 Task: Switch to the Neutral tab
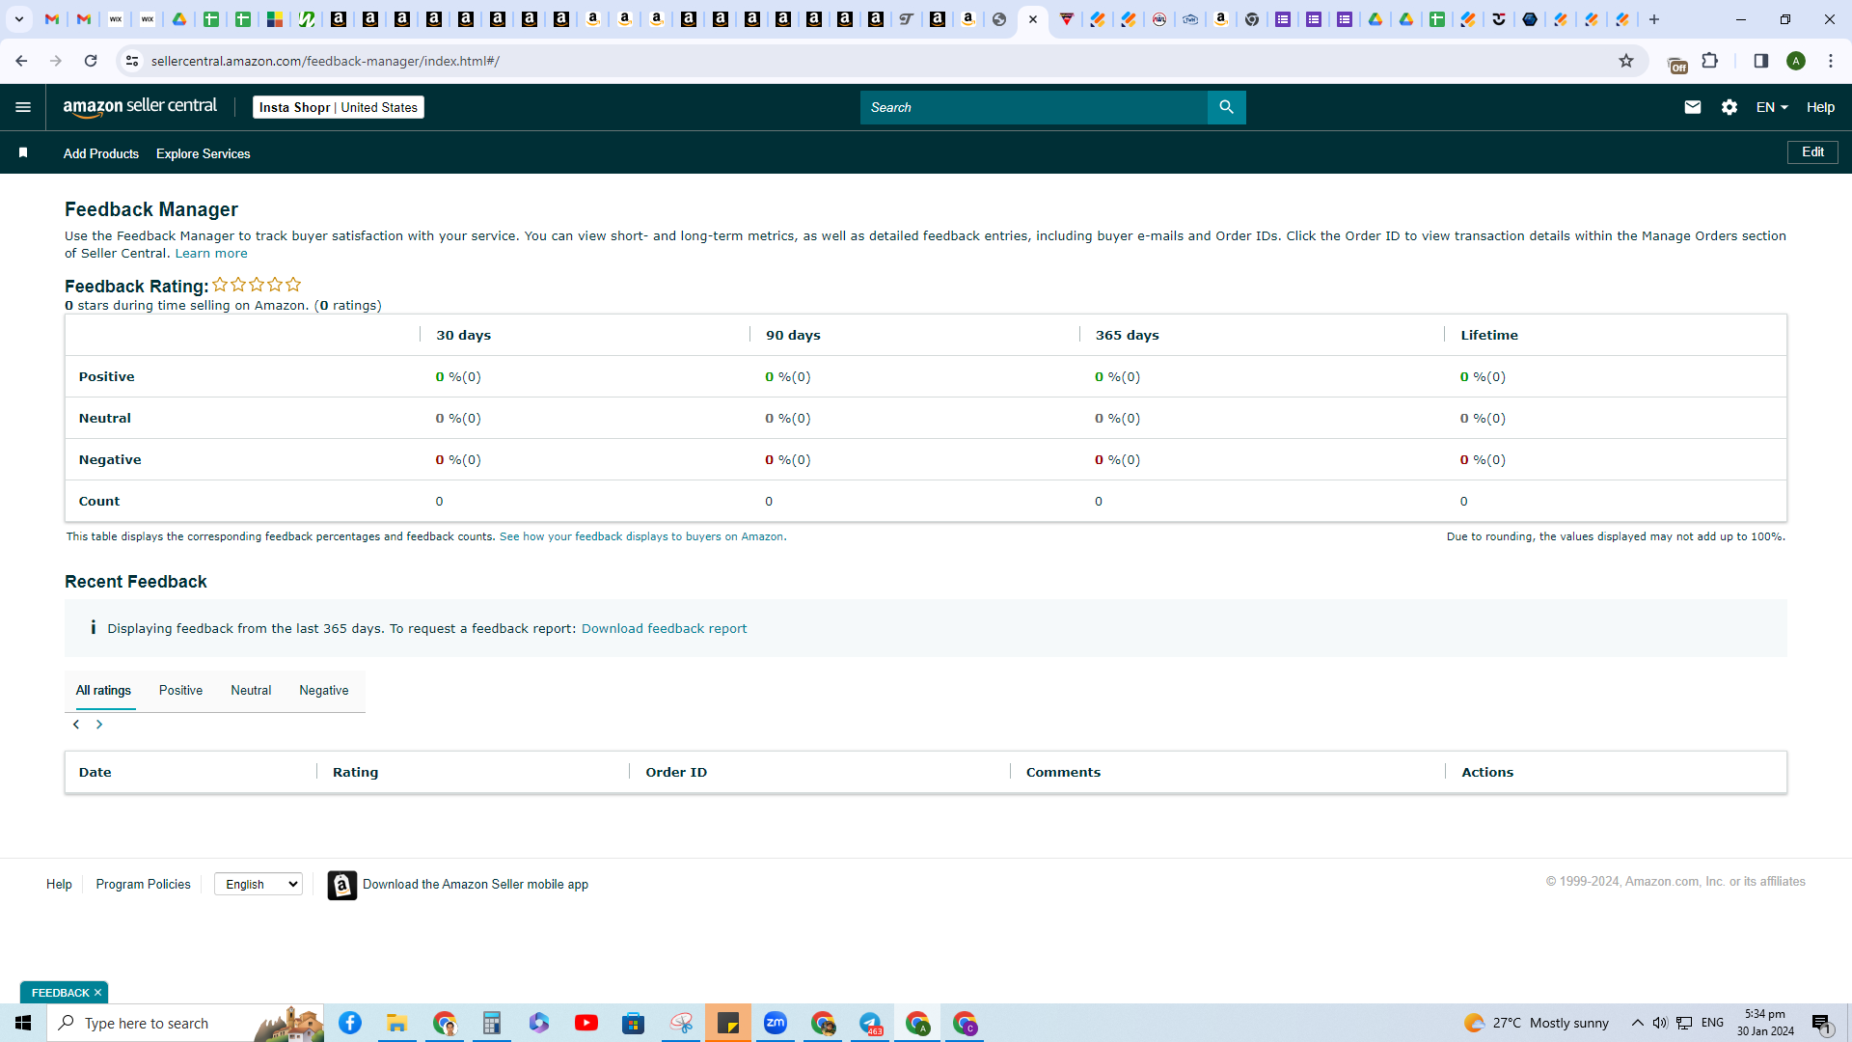pos(251,691)
